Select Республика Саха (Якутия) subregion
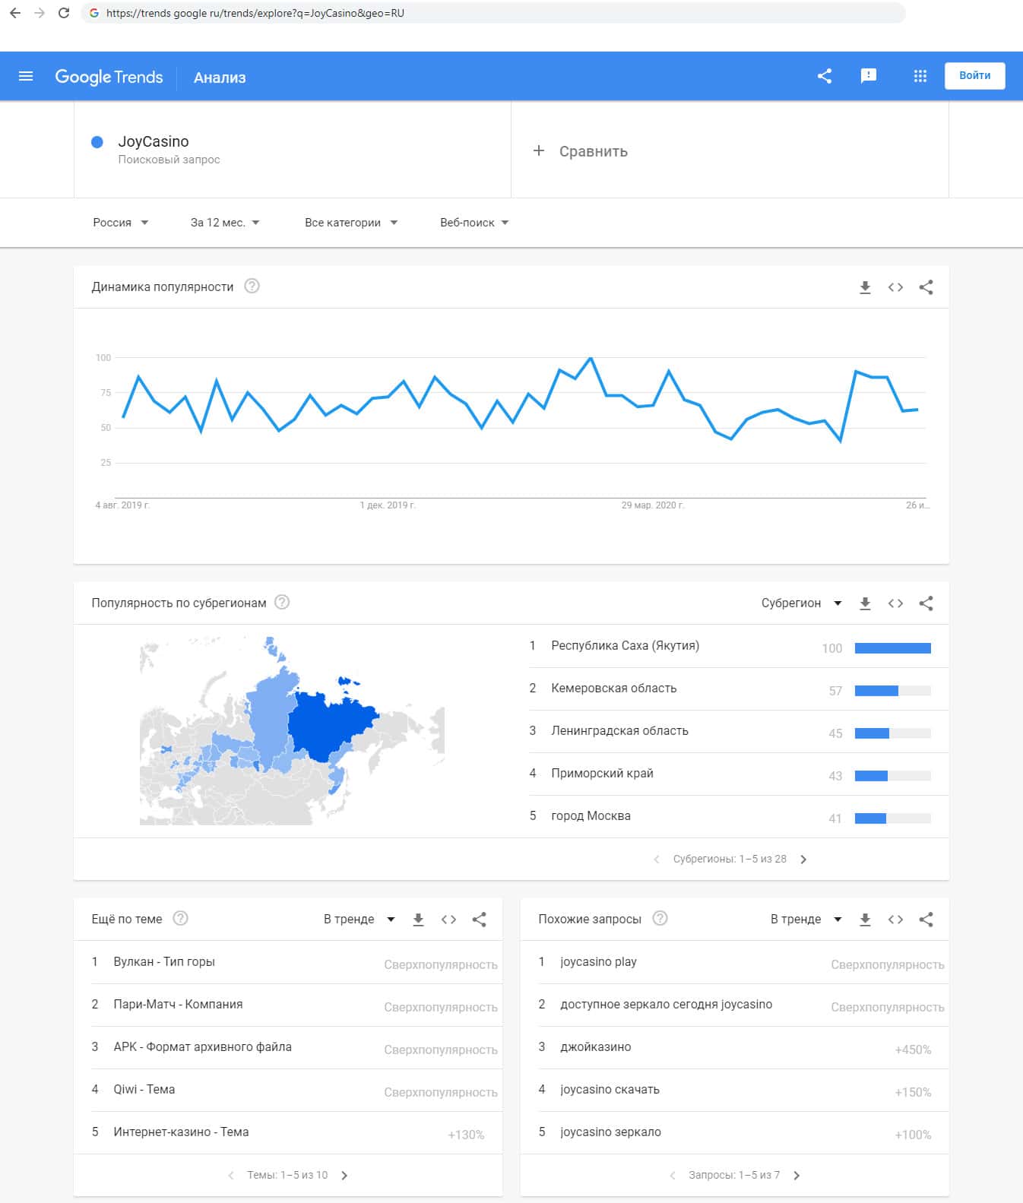1023x1203 pixels. [739, 646]
